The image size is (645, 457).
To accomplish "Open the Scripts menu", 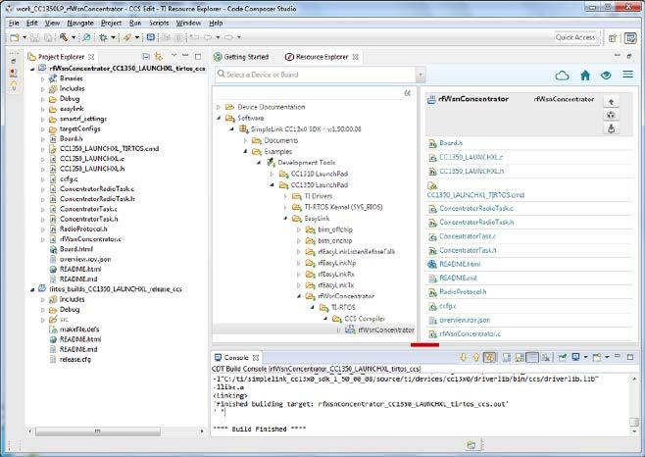I will [x=159, y=24].
